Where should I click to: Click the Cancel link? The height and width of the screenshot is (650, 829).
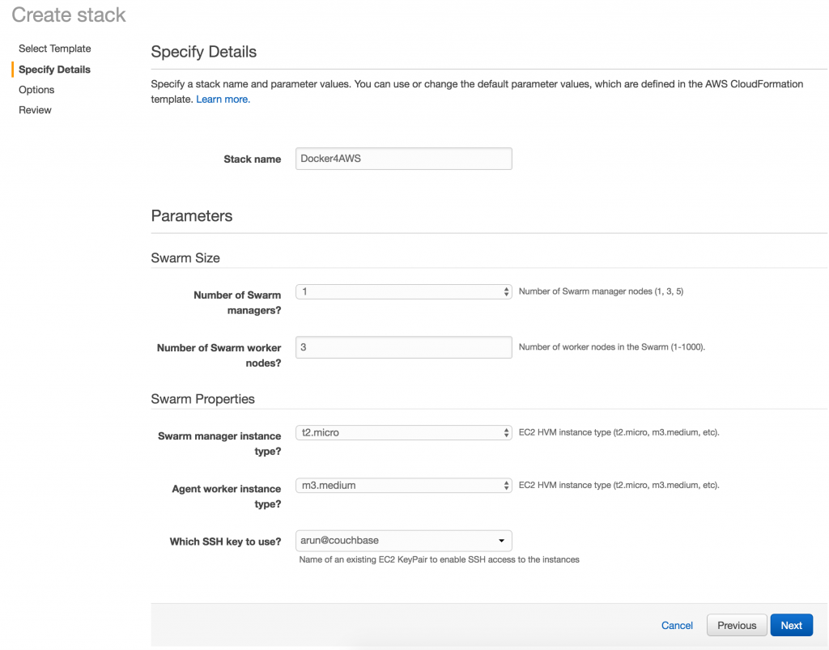(x=677, y=626)
